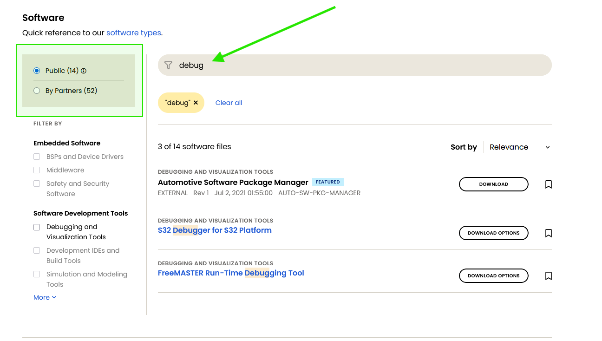Check the BSPs and Device Drivers checkbox

pyautogui.click(x=37, y=157)
